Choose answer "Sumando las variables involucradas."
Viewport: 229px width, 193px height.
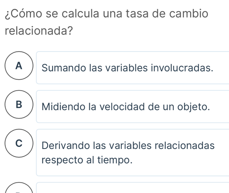(127, 68)
